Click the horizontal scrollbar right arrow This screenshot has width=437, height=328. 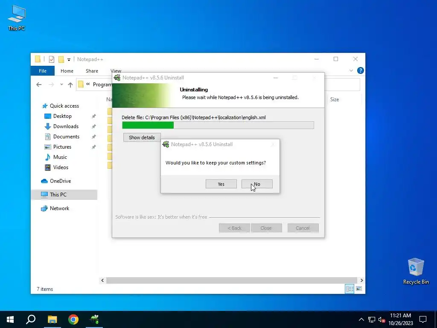(362, 280)
